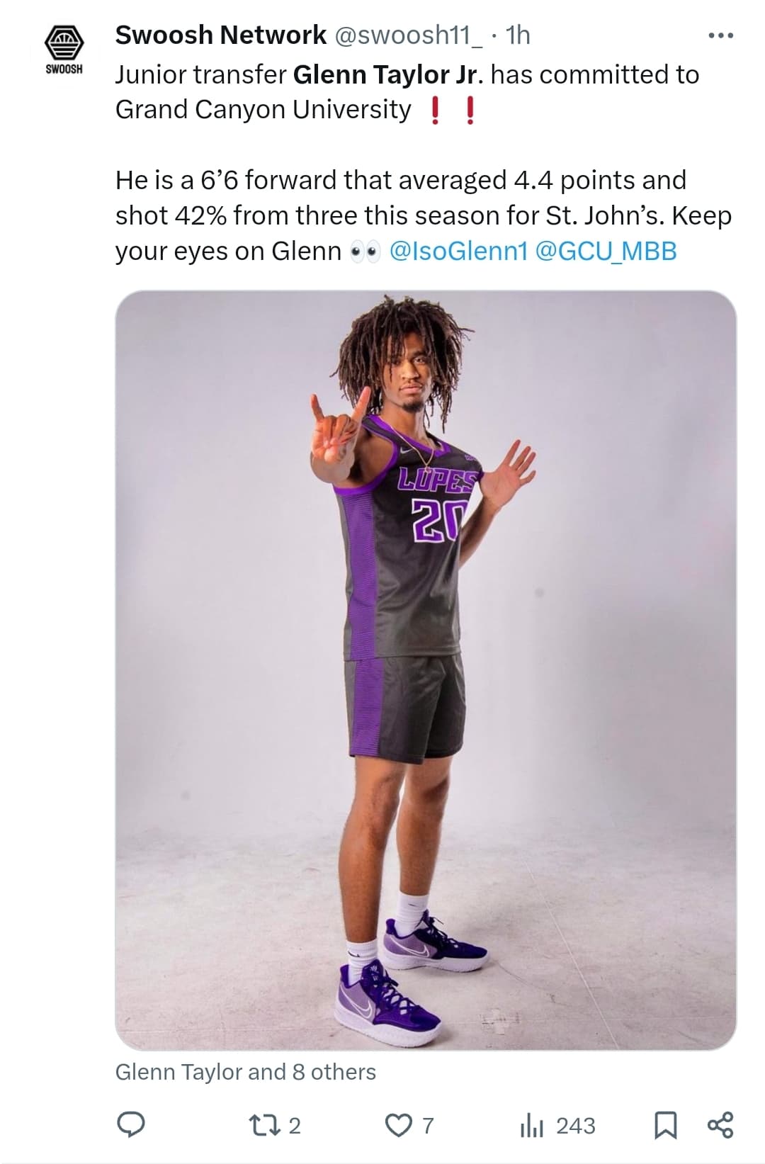Open the @IsoGlenn1 mention link

[459, 251]
